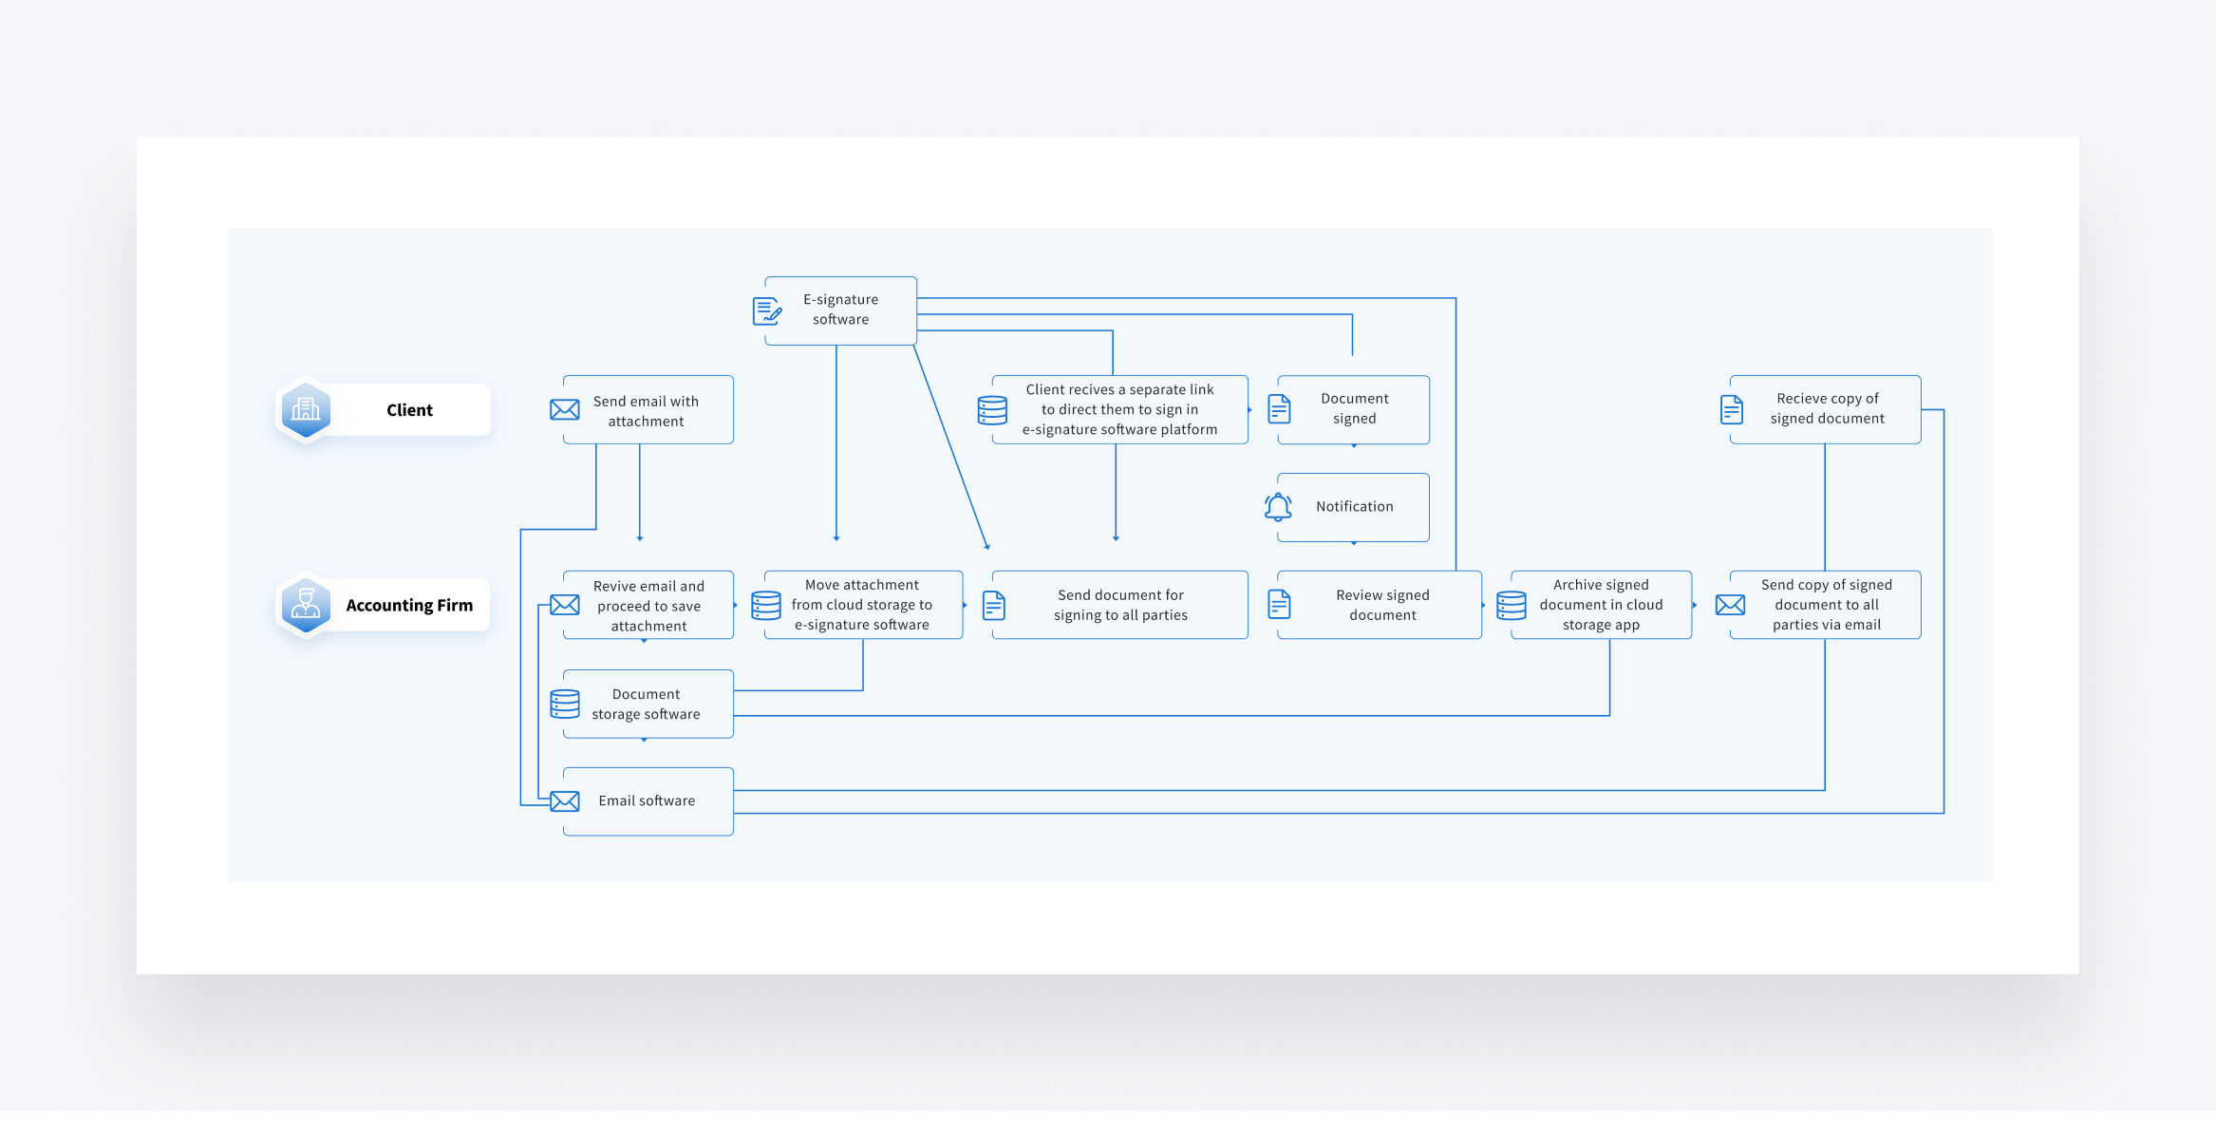This screenshot has height=1128, width=2216.
Task: Click the Client building hexagon icon
Action: click(306, 410)
